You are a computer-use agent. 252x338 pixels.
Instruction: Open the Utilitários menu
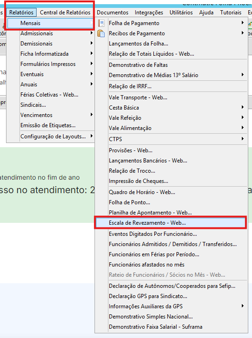point(181,13)
